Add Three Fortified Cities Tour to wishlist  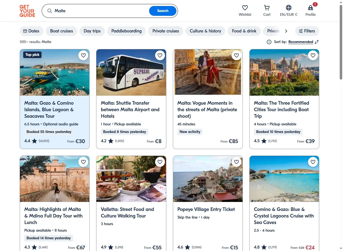coord(313,56)
